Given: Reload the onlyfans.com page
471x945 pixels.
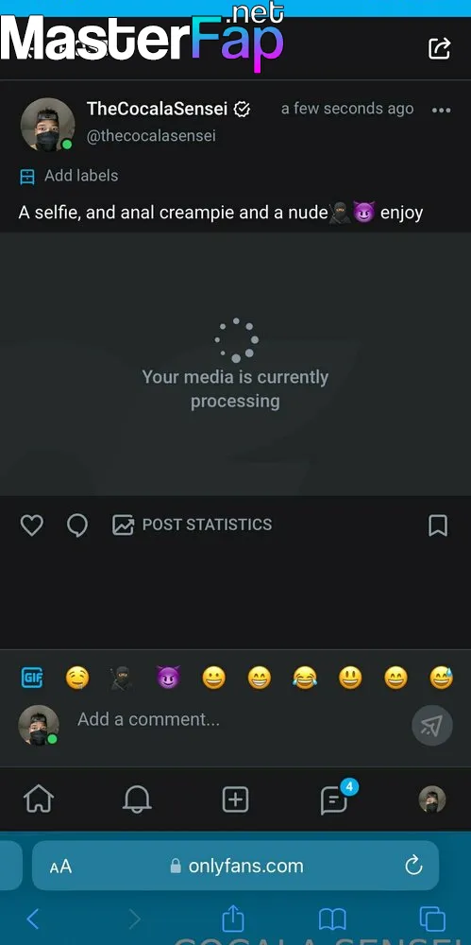Looking at the screenshot, I should (413, 866).
